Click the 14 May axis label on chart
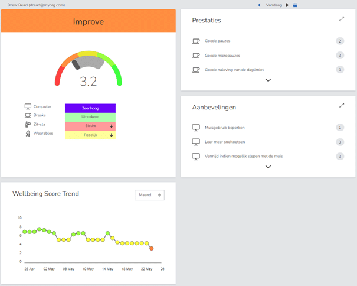 pyautogui.click(x=108, y=269)
